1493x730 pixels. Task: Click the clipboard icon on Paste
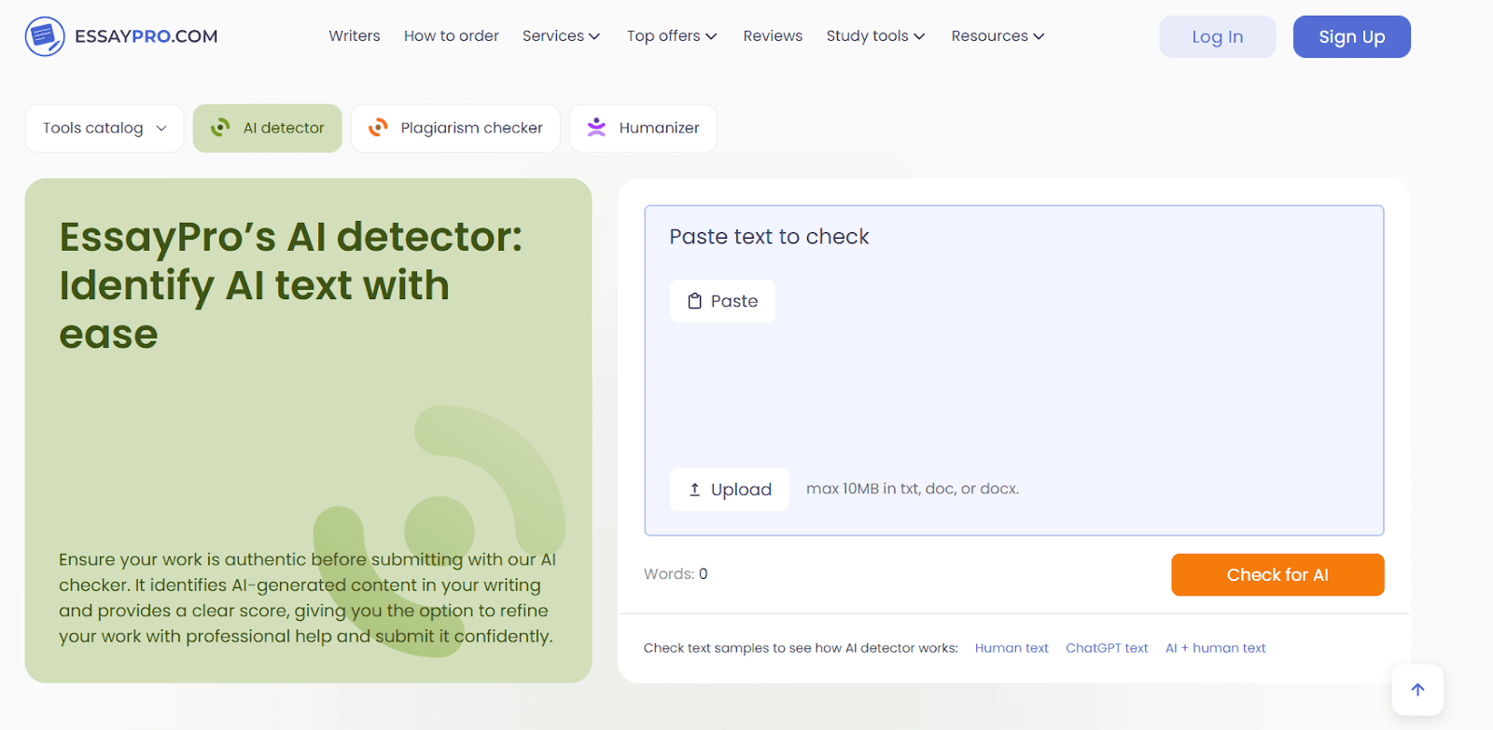(x=694, y=301)
